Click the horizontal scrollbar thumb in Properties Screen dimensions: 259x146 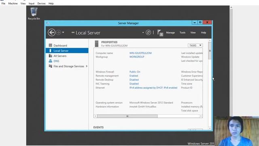127,116
